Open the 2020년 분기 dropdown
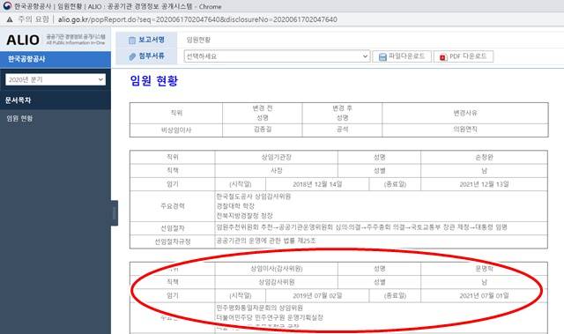Image resolution: width=564 pixels, height=334 pixels. (x=56, y=79)
